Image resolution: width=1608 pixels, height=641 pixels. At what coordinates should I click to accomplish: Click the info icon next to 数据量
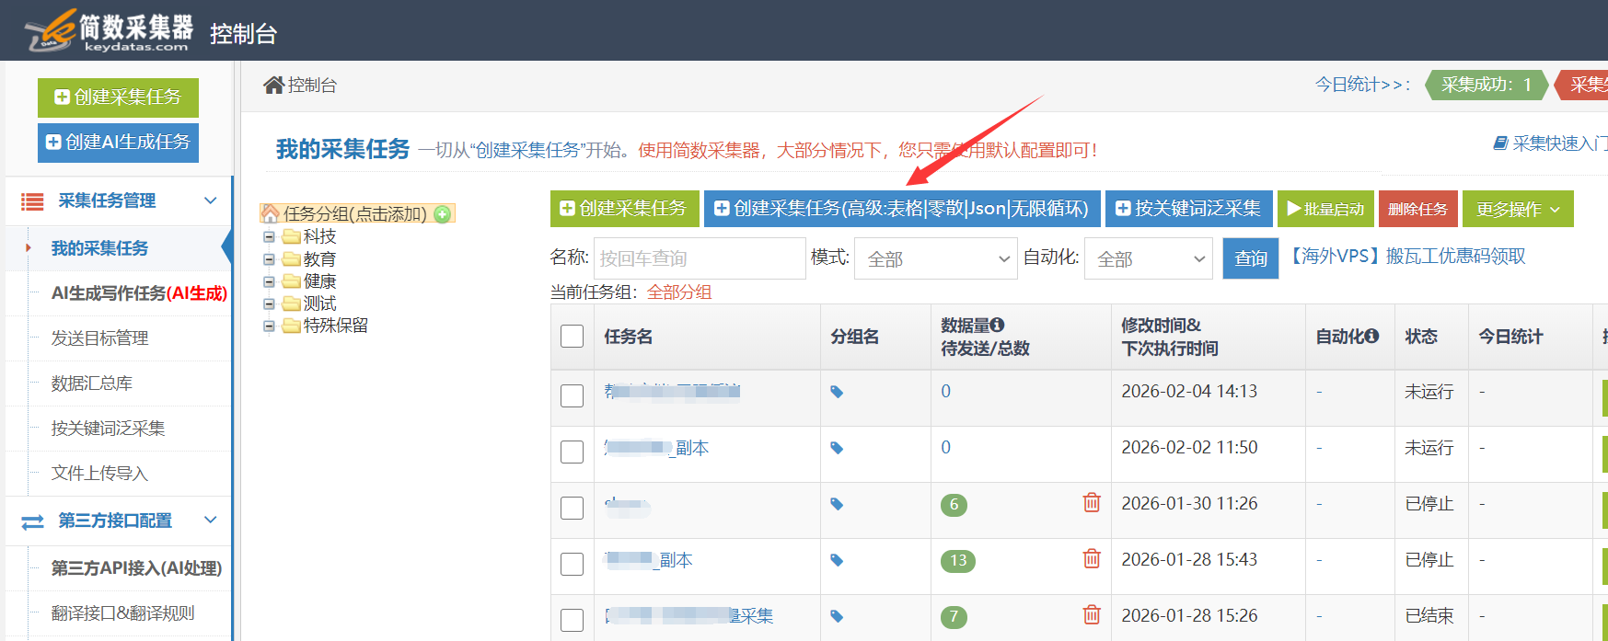tap(997, 326)
